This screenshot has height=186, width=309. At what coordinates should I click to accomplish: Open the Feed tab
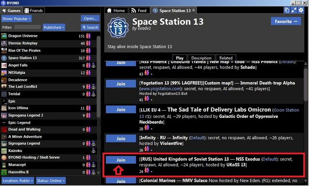(140, 11)
